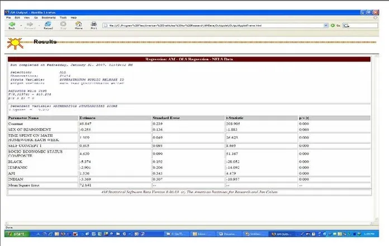The height and width of the screenshot is (246, 389).
Task: Click the horizontal scrollbar at page bottom
Action: pyautogui.click(x=189, y=223)
